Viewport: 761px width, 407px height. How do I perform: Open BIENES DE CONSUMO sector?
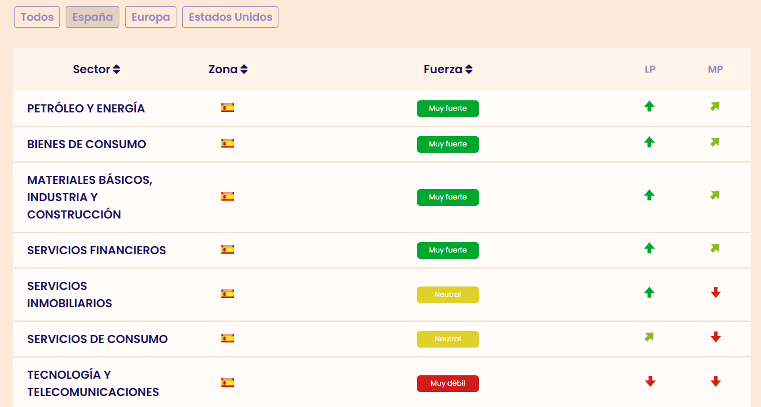[86, 144]
